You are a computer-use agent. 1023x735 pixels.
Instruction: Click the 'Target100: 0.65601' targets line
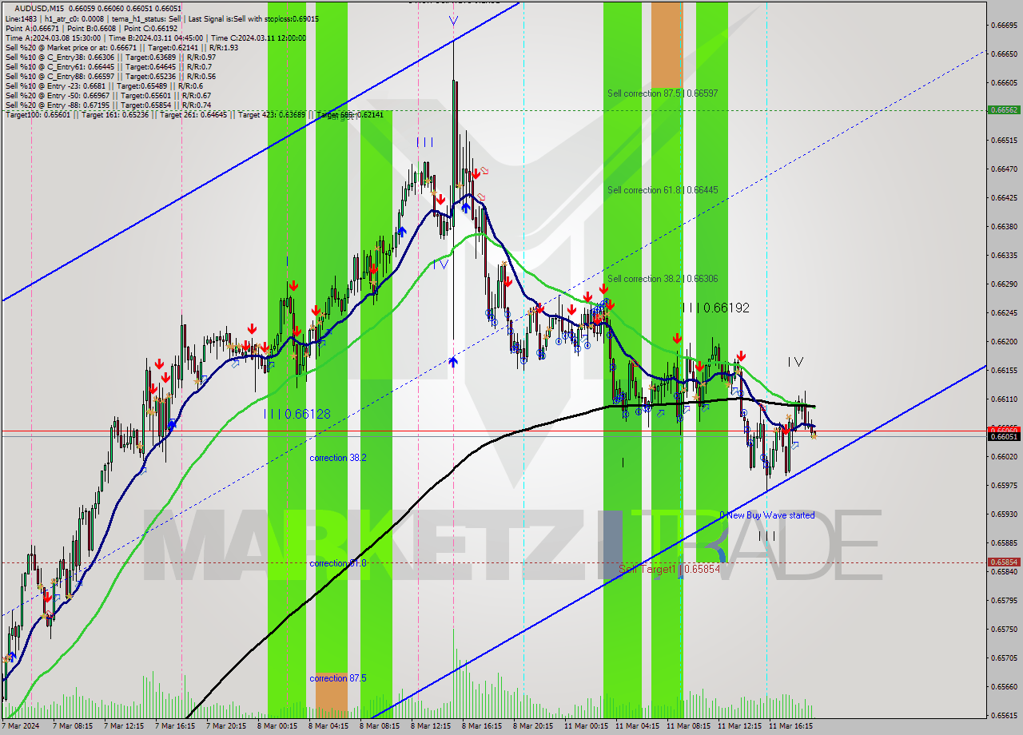(194, 115)
